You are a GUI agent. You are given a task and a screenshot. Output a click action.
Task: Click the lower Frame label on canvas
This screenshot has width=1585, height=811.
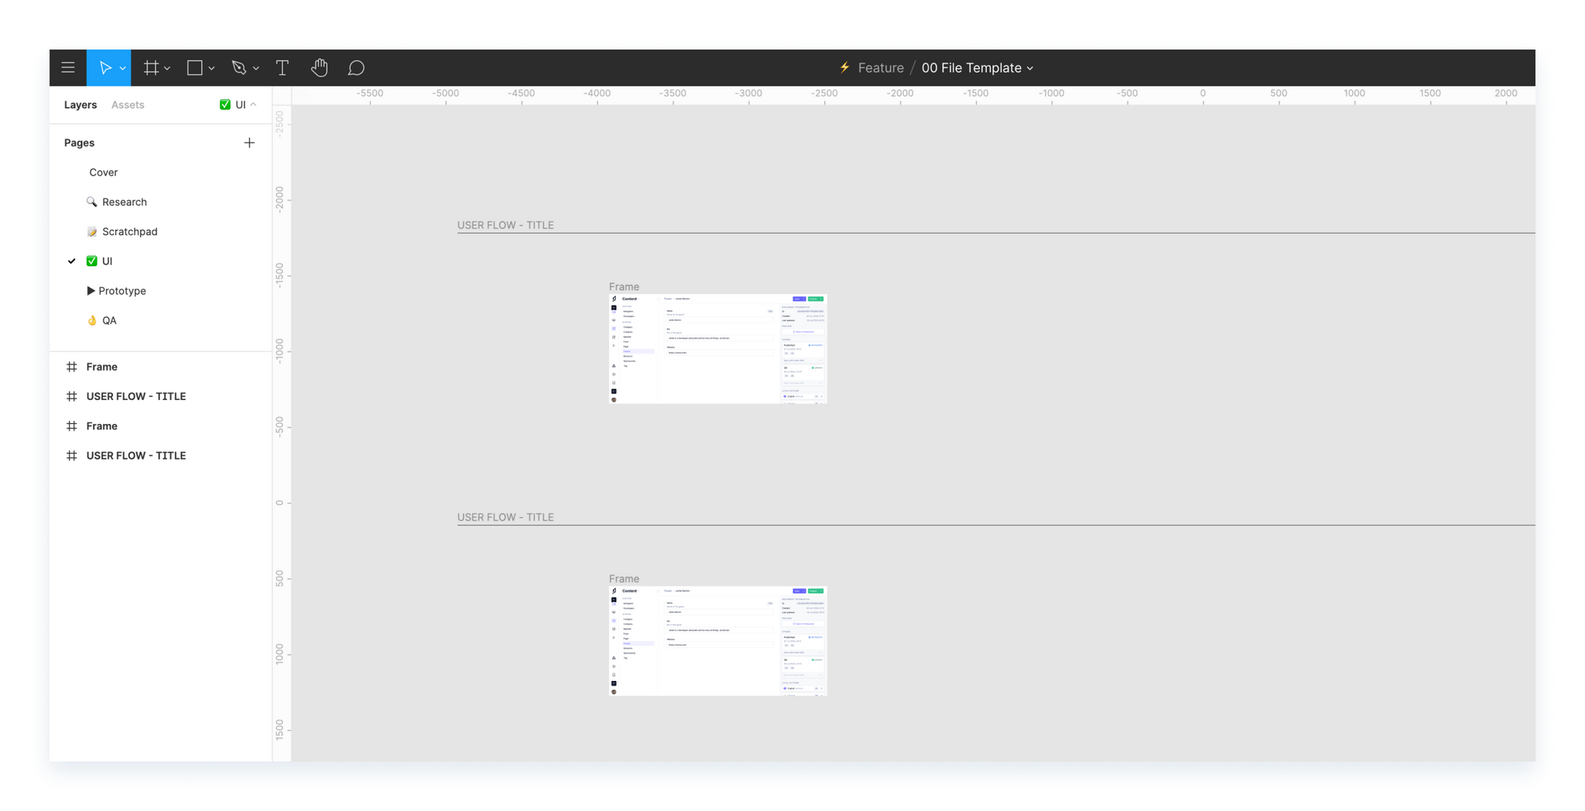(x=624, y=579)
